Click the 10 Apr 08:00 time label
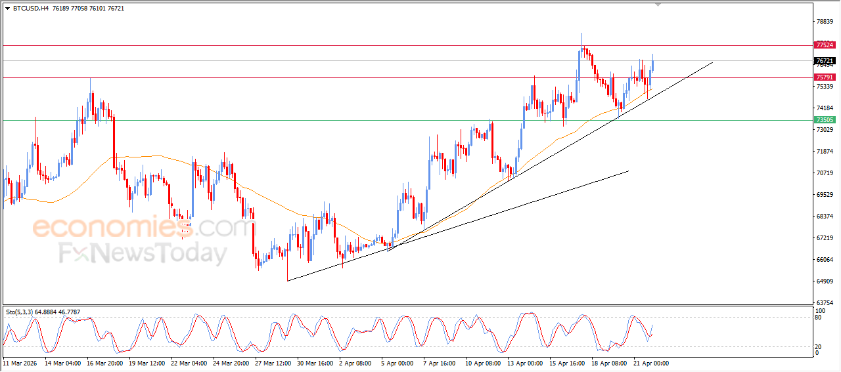The height and width of the screenshot is (372, 841). pyautogui.click(x=484, y=363)
